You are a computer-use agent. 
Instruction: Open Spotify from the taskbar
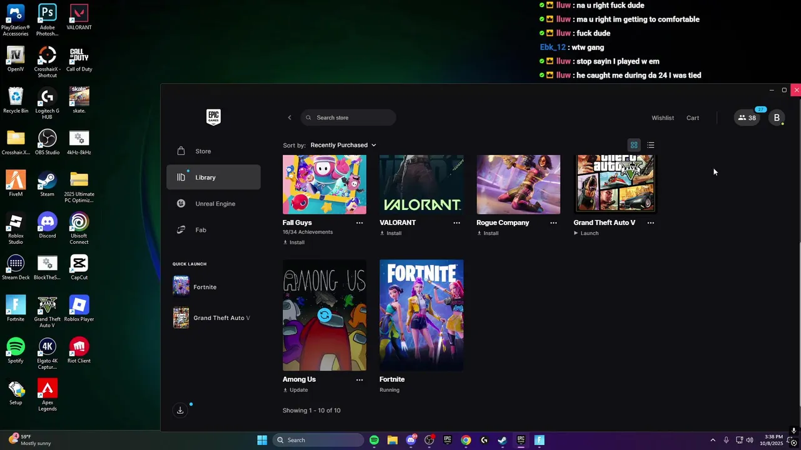point(374,440)
